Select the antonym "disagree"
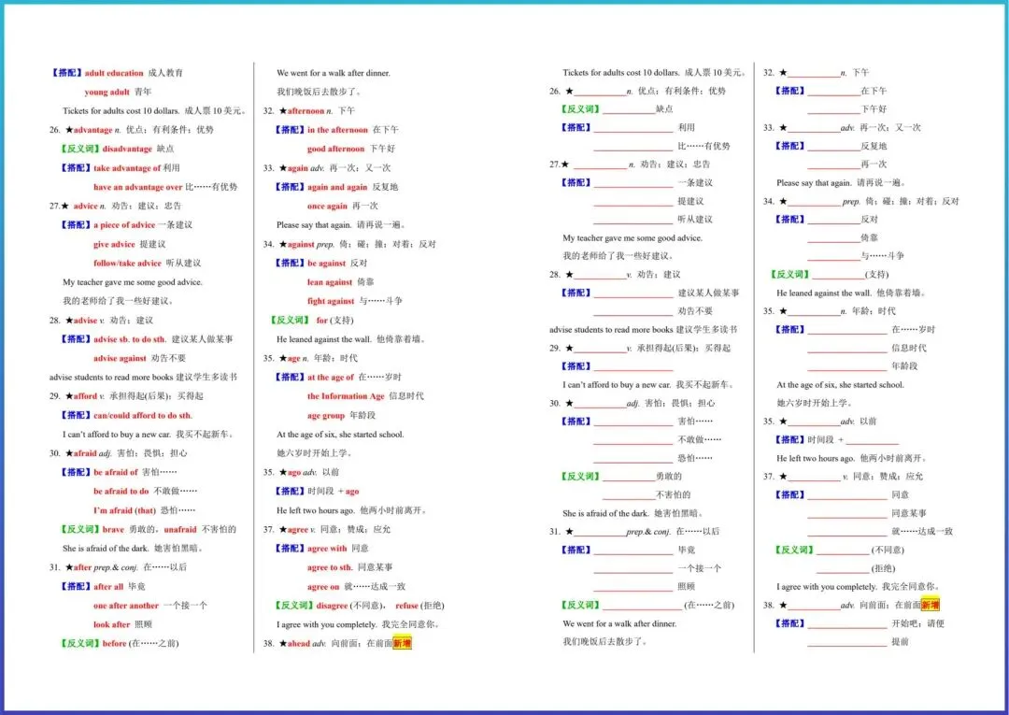The width and height of the screenshot is (1009, 715). click(332, 607)
